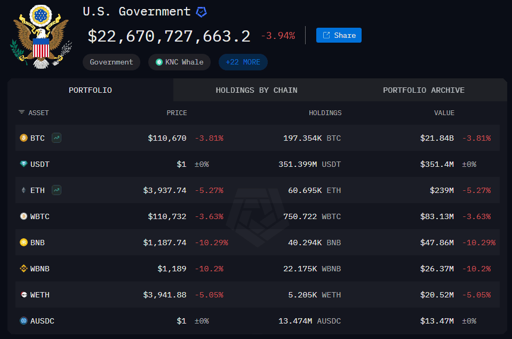
Task: Expand the +22 MORE tags
Action: [x=243, y=62]
